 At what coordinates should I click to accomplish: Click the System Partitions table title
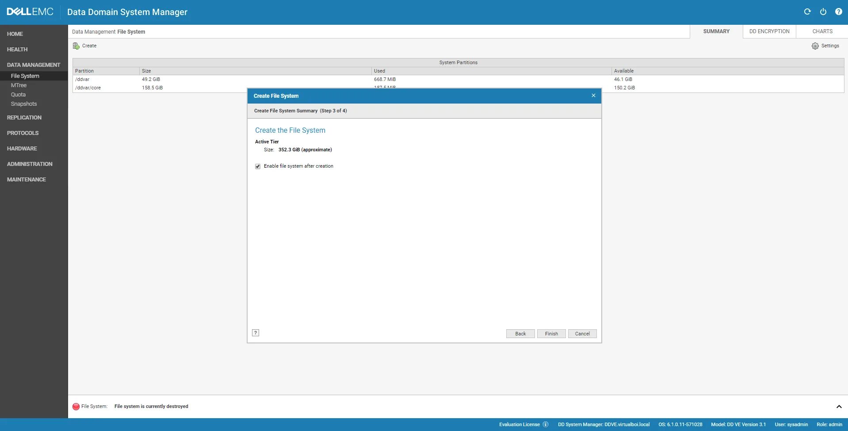458,62
